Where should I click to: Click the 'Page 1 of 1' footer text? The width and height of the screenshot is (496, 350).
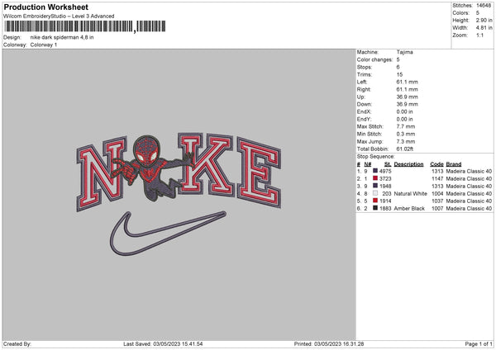[x=479, y=343]
